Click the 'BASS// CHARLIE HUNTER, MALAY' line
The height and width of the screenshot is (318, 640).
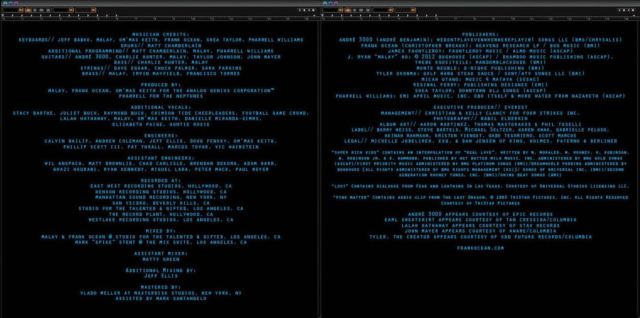[161, 62]
